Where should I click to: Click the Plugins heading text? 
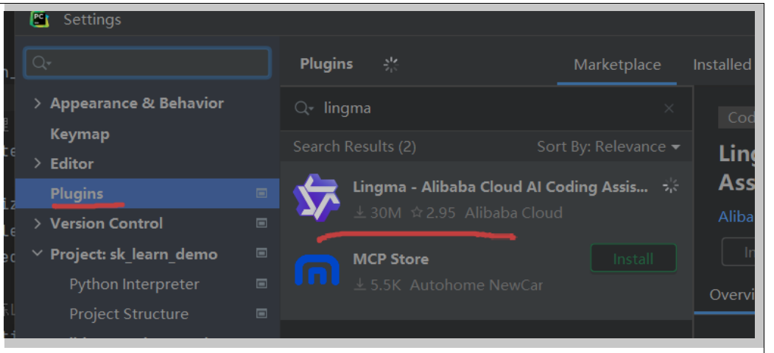coord(326,64)
